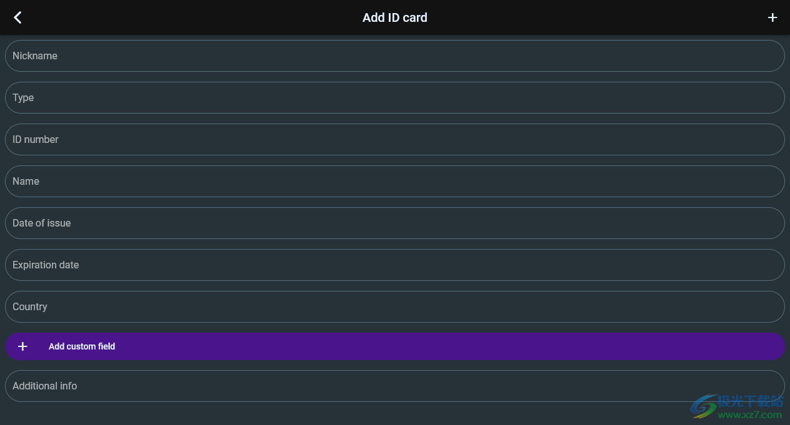Click the 'Additional info' placeholder label

pos(45,386)
